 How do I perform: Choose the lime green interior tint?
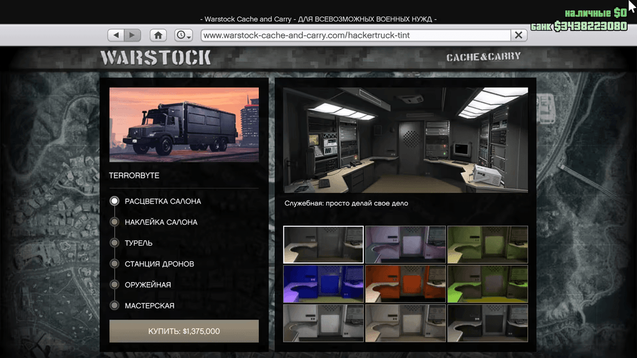(x=488, y=284)
